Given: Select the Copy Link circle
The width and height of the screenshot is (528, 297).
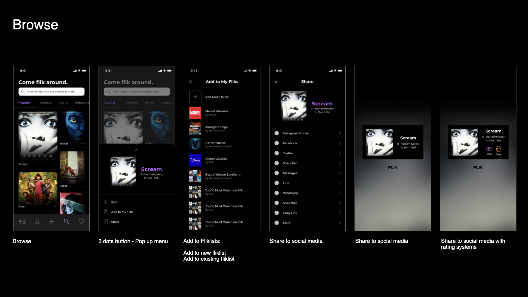Looking at the screenshot, I should tap(277, 213).
